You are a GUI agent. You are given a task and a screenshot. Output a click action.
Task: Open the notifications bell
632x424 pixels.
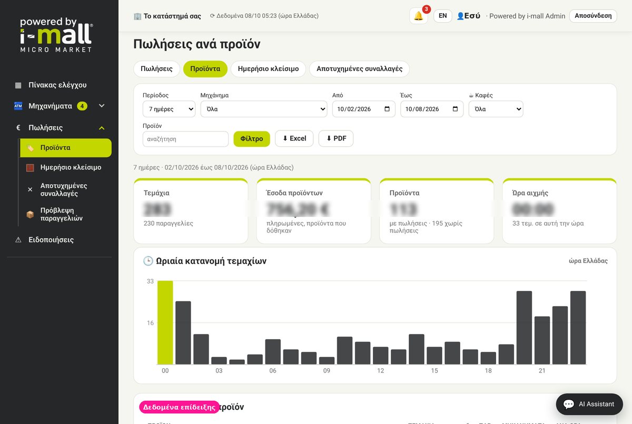pyautogui.click(x=419, y=16)
